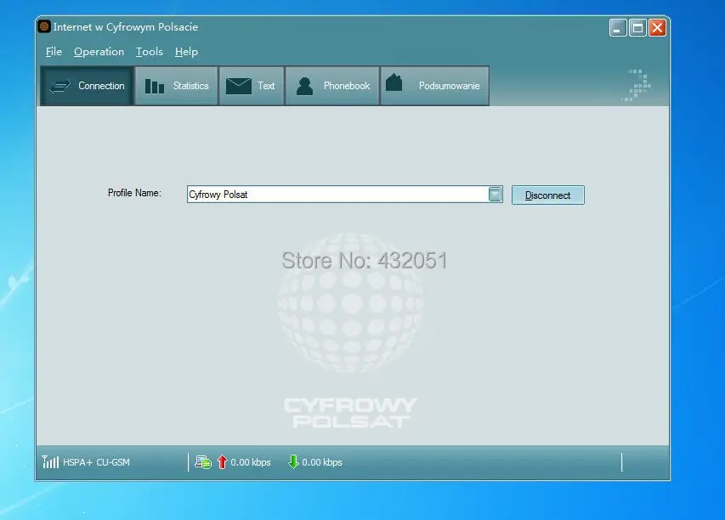Open the Text messages tab

[252, 86]
